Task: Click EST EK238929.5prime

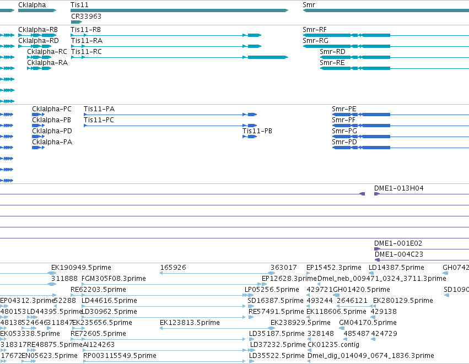Action: click(300, 323)
